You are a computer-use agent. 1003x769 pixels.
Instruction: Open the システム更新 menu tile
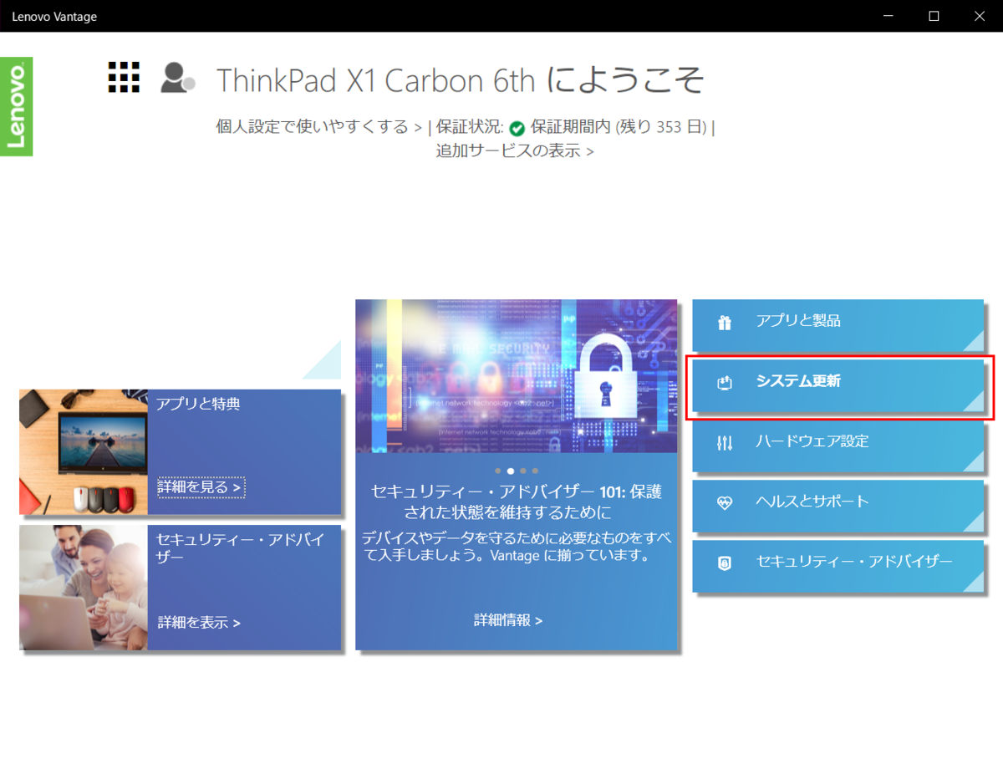click(838, 385)
